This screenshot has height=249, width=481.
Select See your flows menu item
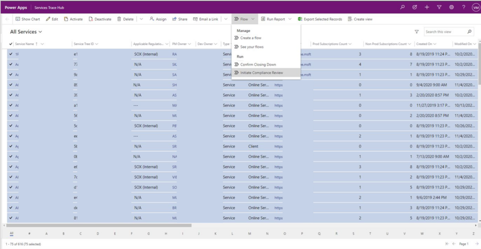(x=266, y=47)
